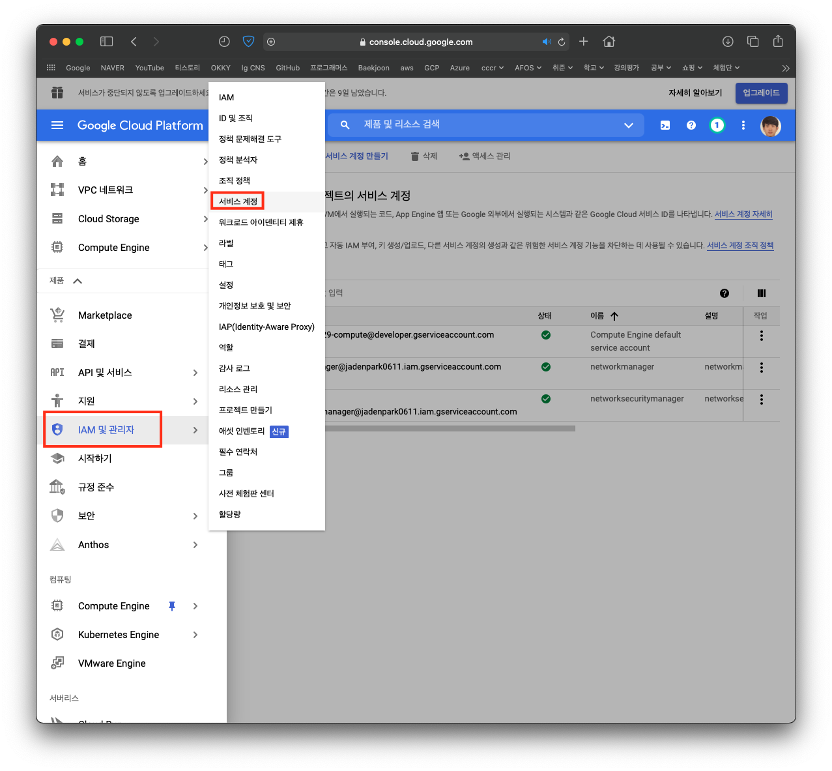The height and width of the screenshot is (771, 832).
Task: Toggle the Safari sidebar icon
Action: [x=106, y=42]
